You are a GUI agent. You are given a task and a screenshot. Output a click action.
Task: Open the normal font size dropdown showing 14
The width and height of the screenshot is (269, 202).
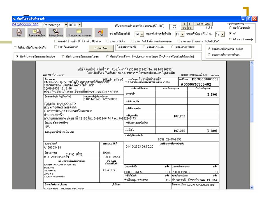coord(142,35)
